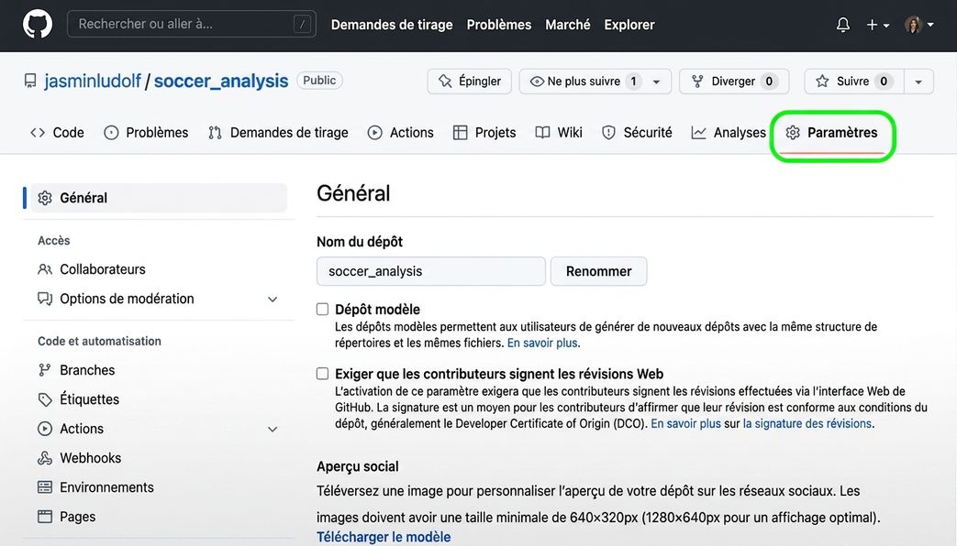Open Actions in settings sidebar
This screenshot has width=957, height=546.
tap(82, 429)
